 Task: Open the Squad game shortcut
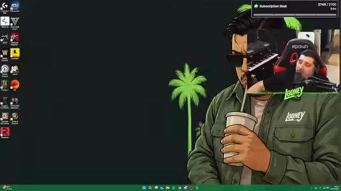click(x=15, y=70)
